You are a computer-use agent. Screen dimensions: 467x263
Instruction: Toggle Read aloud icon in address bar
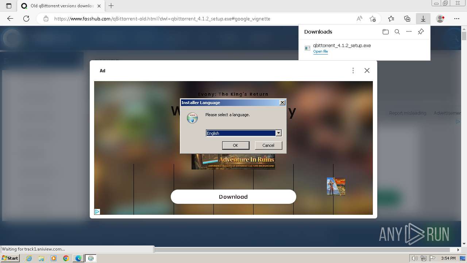[359, 19]
